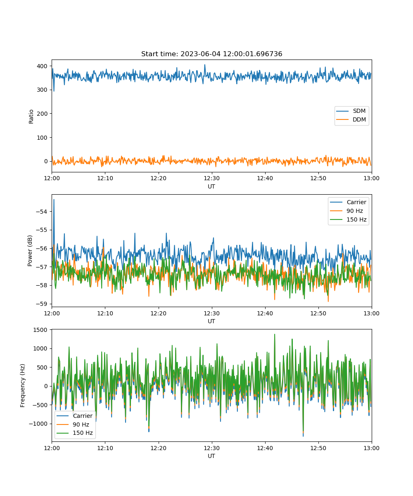Click the 12:20 tick under the Power plot
The height and width of the screenshot is (496, 413).
[x=158, y=313]
